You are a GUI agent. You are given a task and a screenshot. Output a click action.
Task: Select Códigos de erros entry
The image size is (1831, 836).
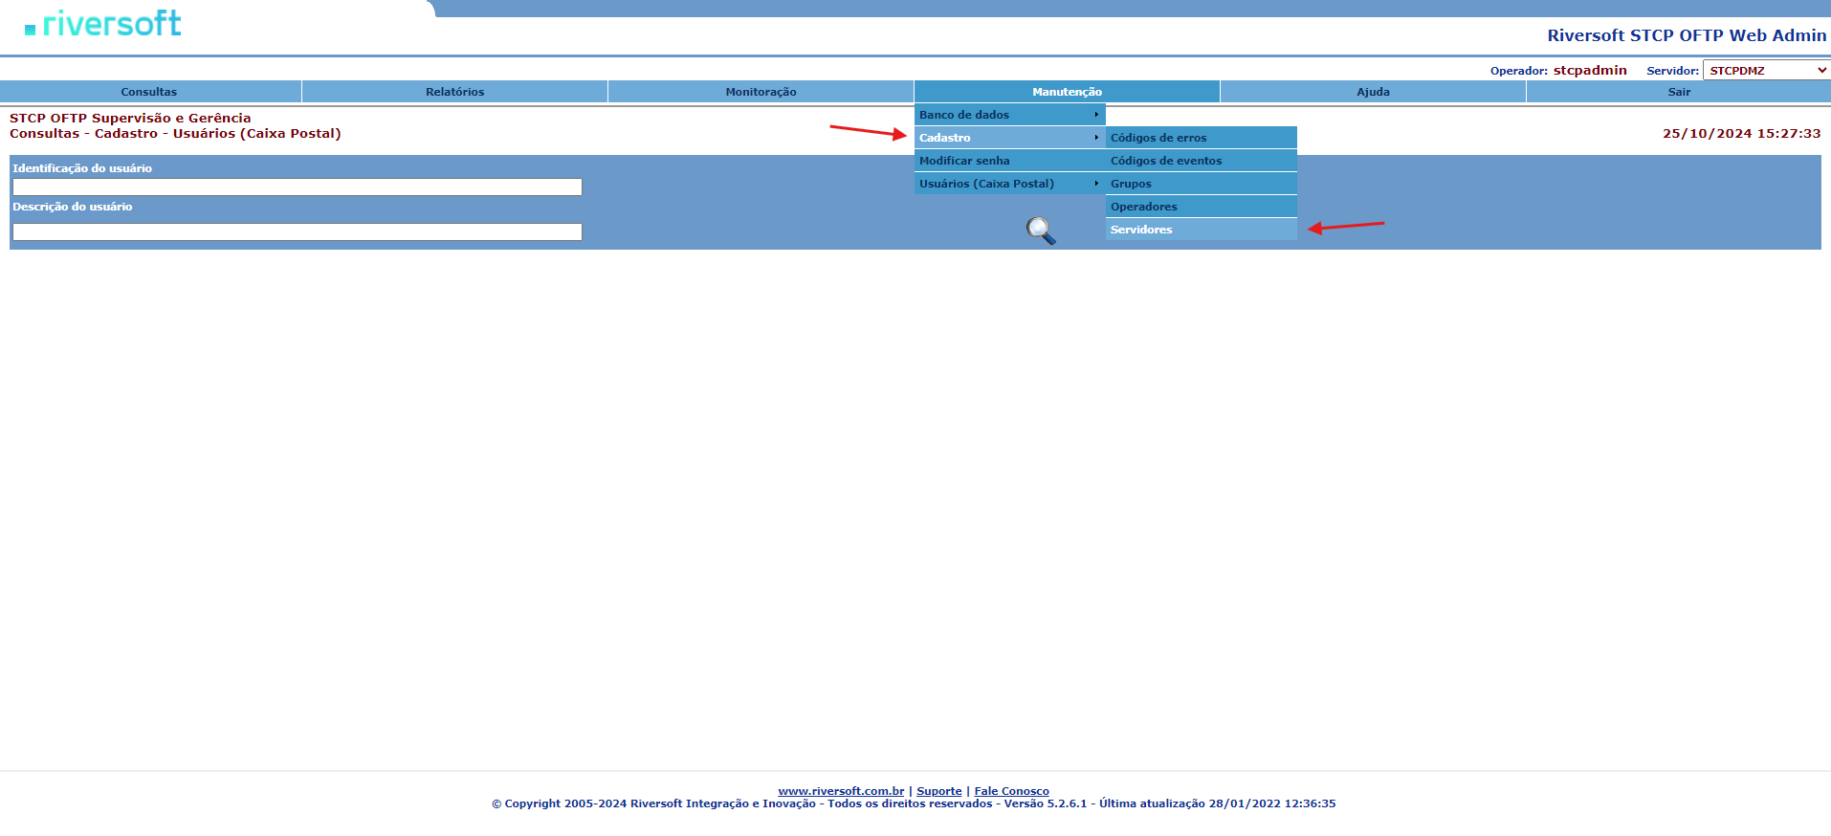coord(1202,138)
